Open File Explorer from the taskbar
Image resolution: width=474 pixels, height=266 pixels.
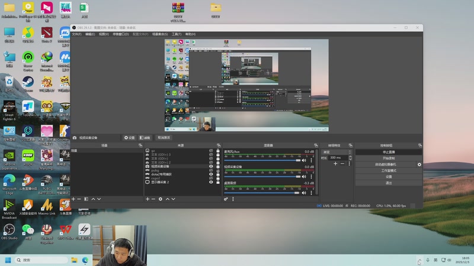point(74,260)
